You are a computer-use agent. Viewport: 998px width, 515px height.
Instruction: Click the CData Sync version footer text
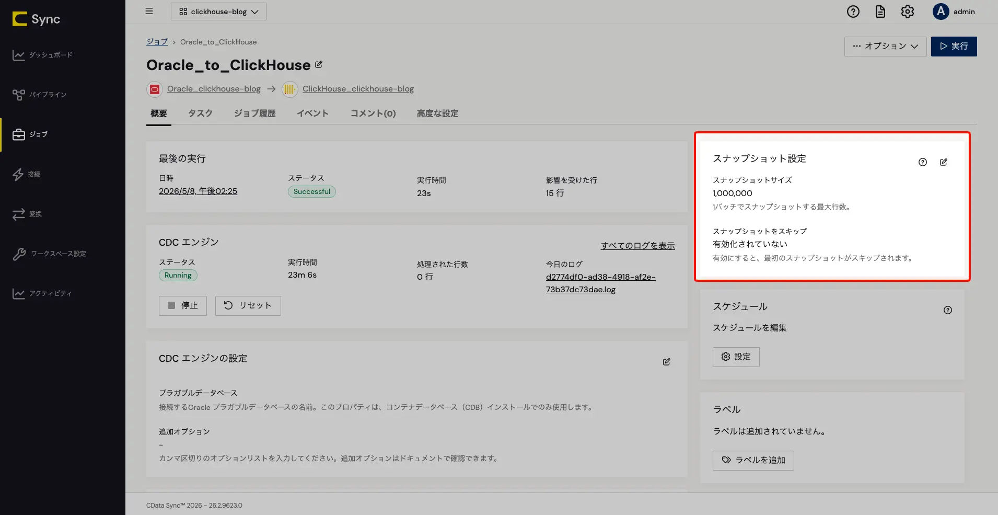click(194, 506)
